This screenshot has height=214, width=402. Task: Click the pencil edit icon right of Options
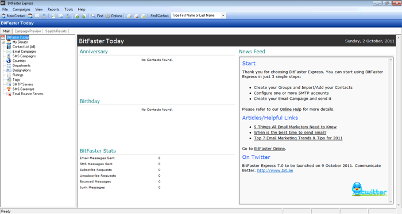[129, 16]
